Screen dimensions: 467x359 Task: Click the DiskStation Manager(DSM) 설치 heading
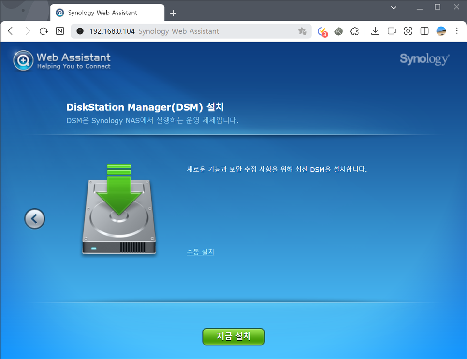pyautogui.click(x=145, y=107)
